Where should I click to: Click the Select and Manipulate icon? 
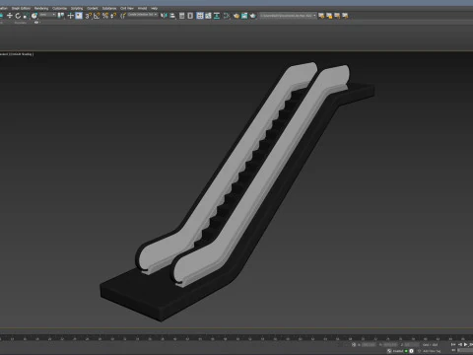tap(70, 16)
